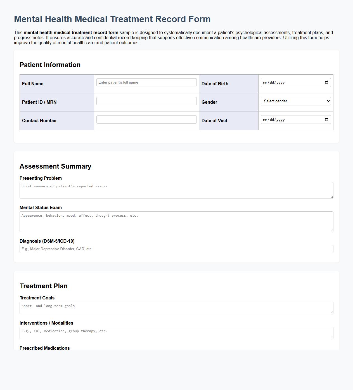Viewport: 353px width, 390px height.
Task: Focus the Patient ID / MRN field
Action: pyautogui.click(x=146, y=101)
